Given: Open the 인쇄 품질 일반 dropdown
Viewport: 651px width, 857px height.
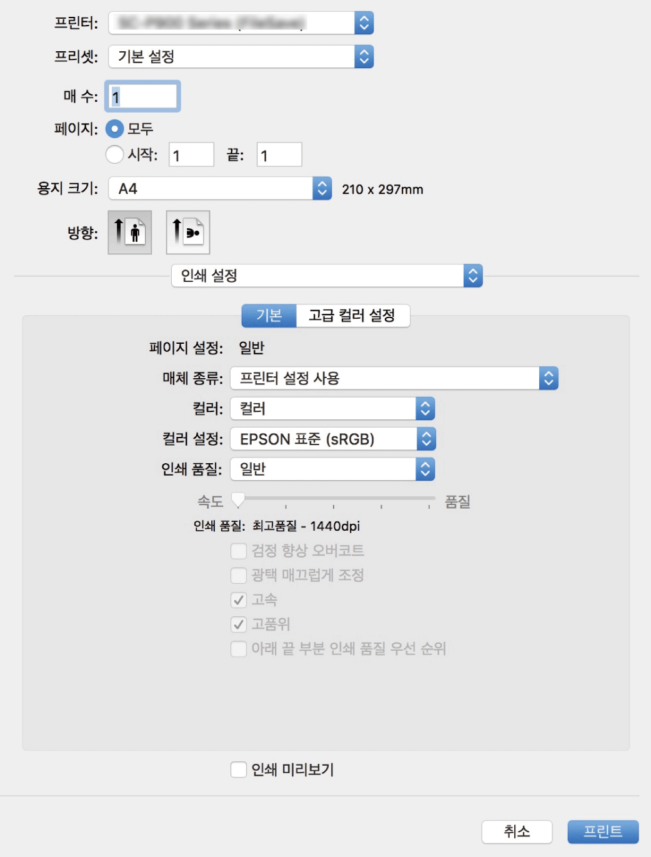Looking at the screenshot, I should coord(332,469).
